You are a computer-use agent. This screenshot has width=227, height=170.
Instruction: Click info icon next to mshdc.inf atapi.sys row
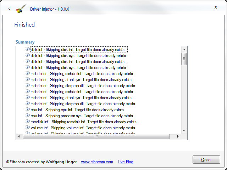coord(27,80)
